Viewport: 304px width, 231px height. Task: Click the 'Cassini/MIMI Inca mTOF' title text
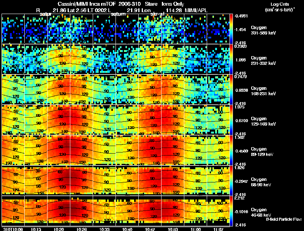[87, 4]
